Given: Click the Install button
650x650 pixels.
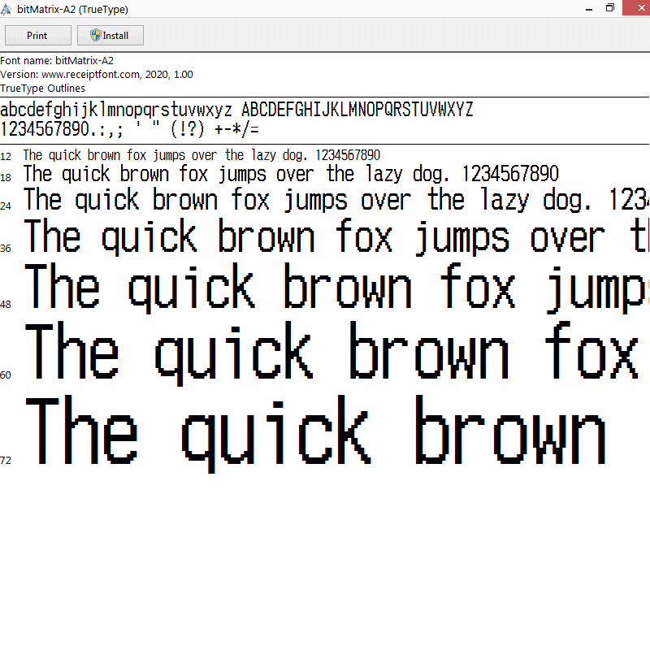Looking at the screenshot, I should click(110, 36).
